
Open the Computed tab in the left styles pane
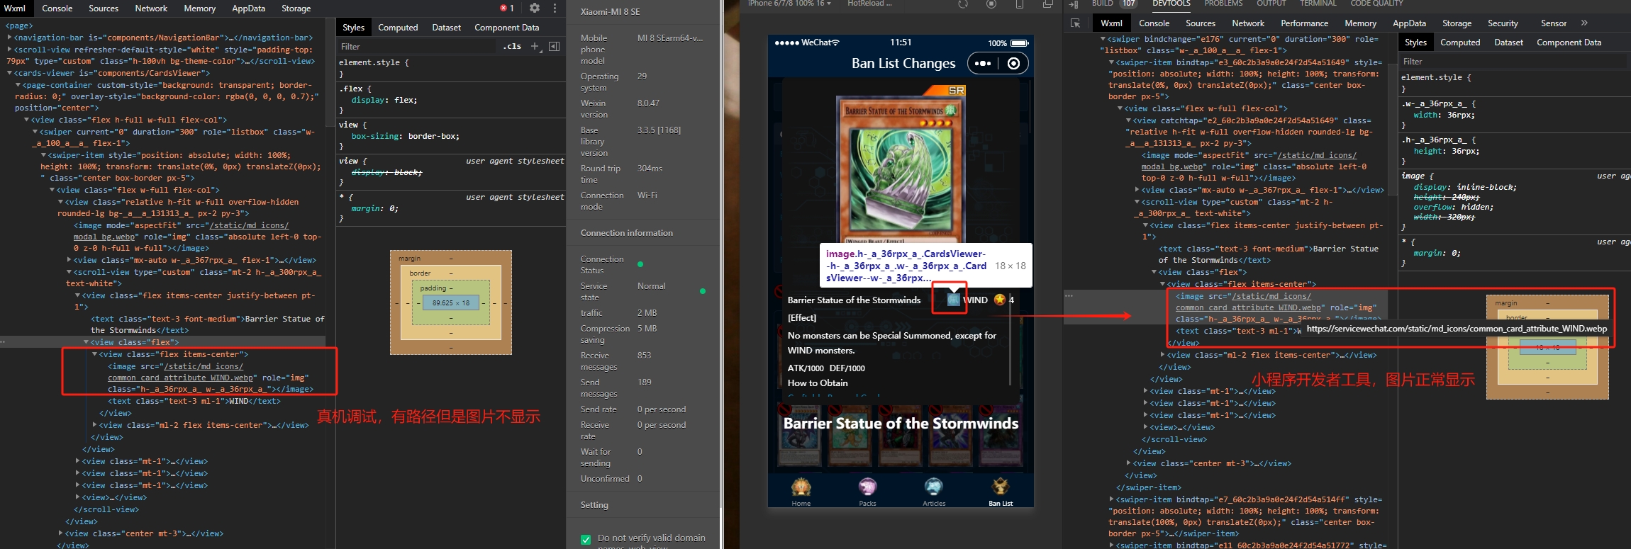398,28
